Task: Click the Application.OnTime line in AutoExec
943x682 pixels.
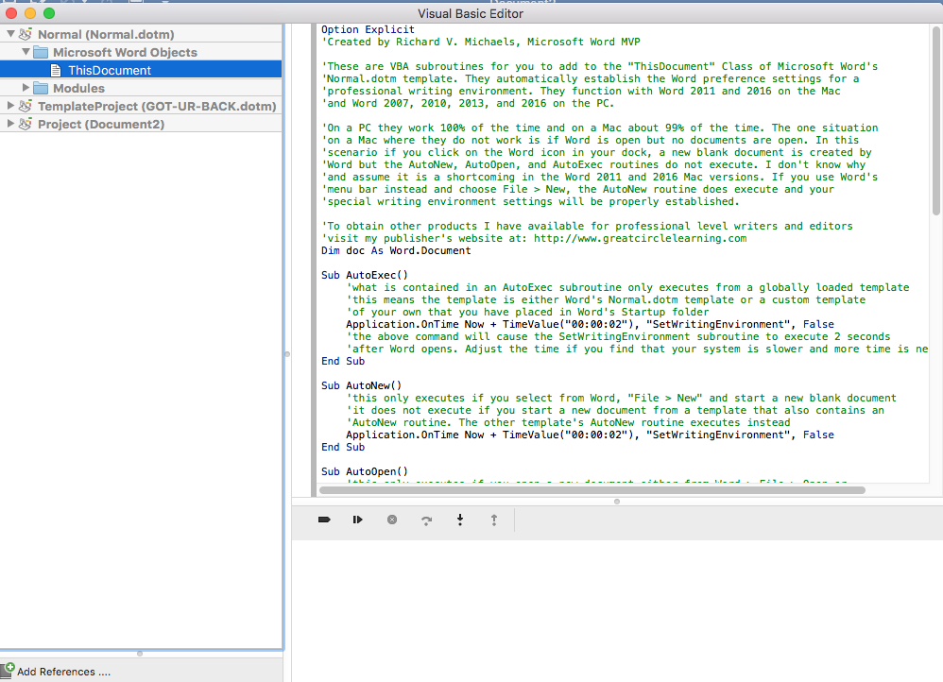Action: [x=590, y=324]
